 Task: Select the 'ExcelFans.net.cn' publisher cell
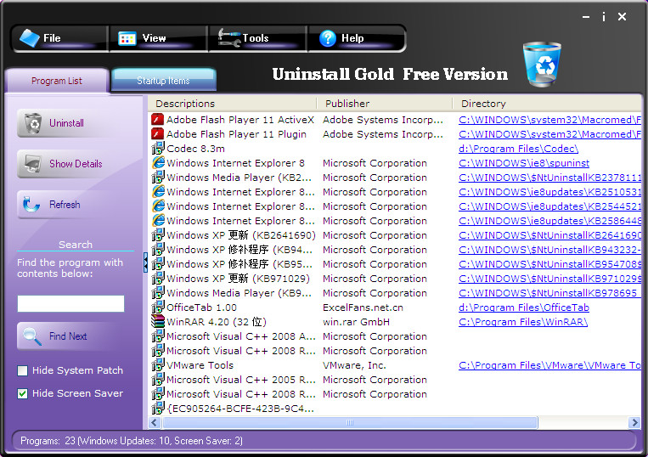[363, 307]
